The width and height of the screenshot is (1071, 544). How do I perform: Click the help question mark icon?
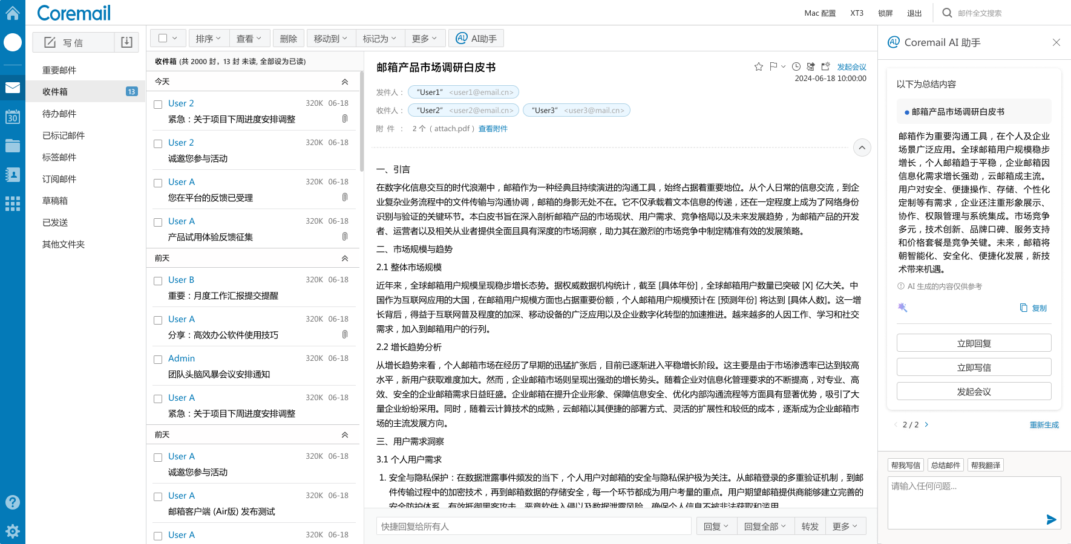(12, 502)
